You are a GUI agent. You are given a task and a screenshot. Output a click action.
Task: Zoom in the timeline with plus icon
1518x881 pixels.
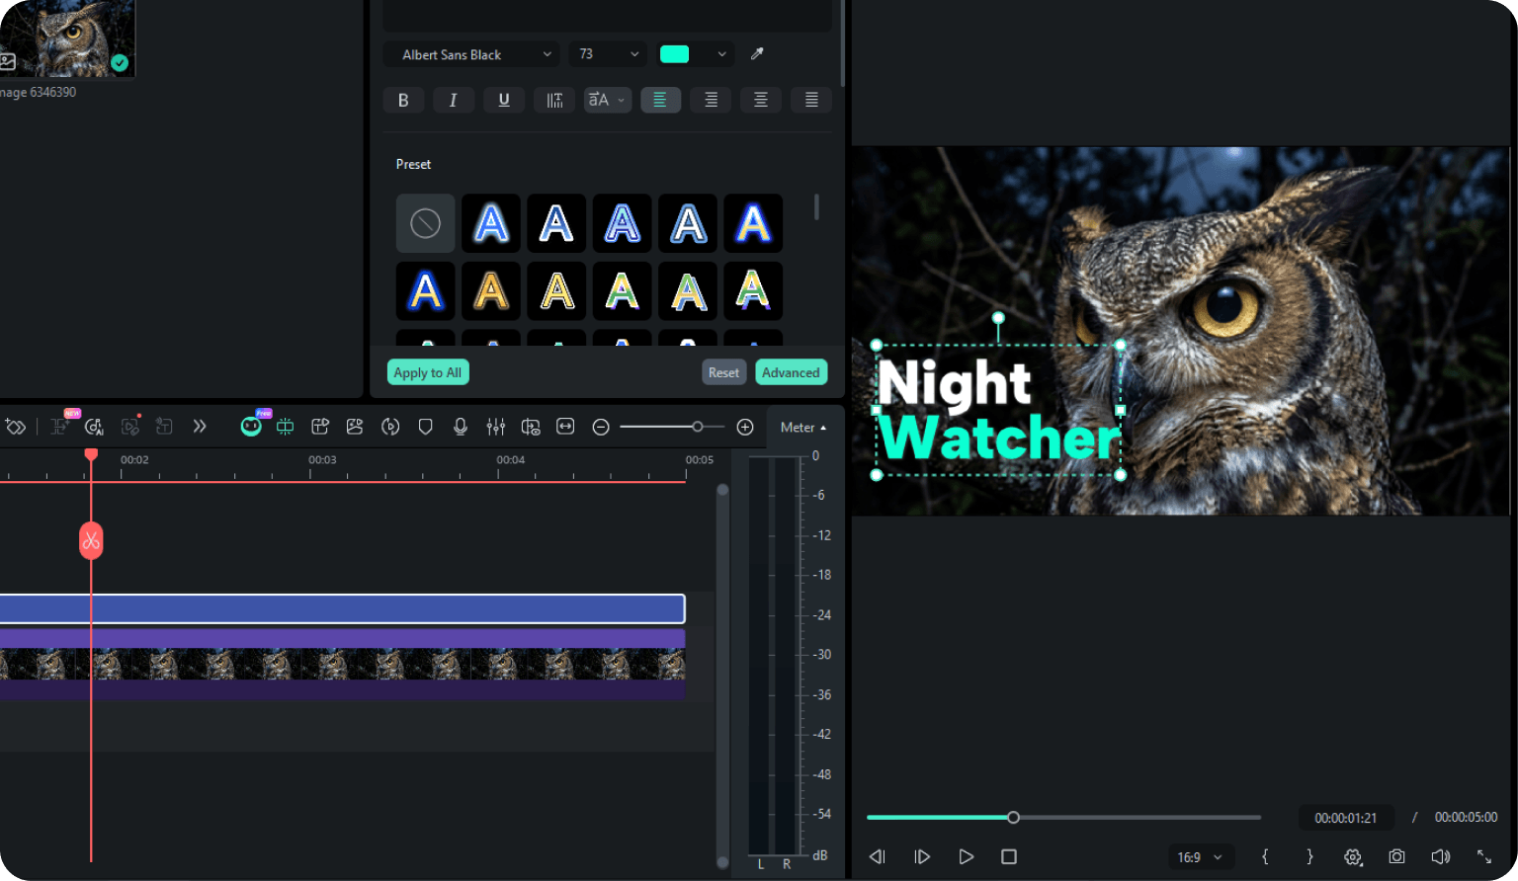click(745, 427)
